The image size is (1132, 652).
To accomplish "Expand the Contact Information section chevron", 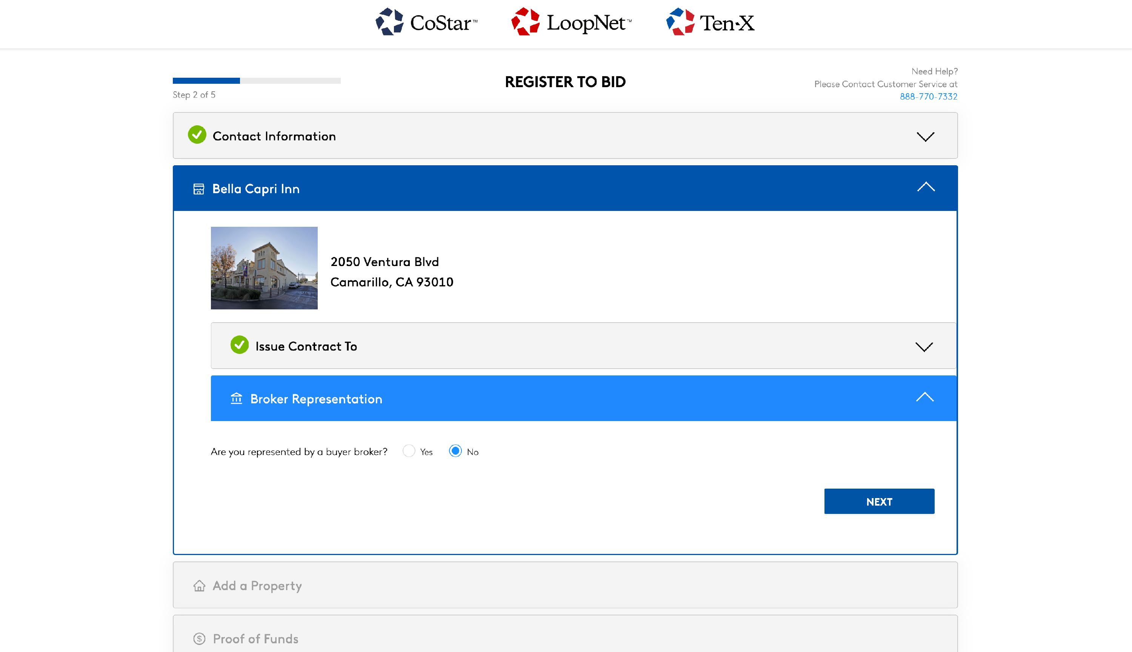I will pyautogui.click(x=925, y=137).
